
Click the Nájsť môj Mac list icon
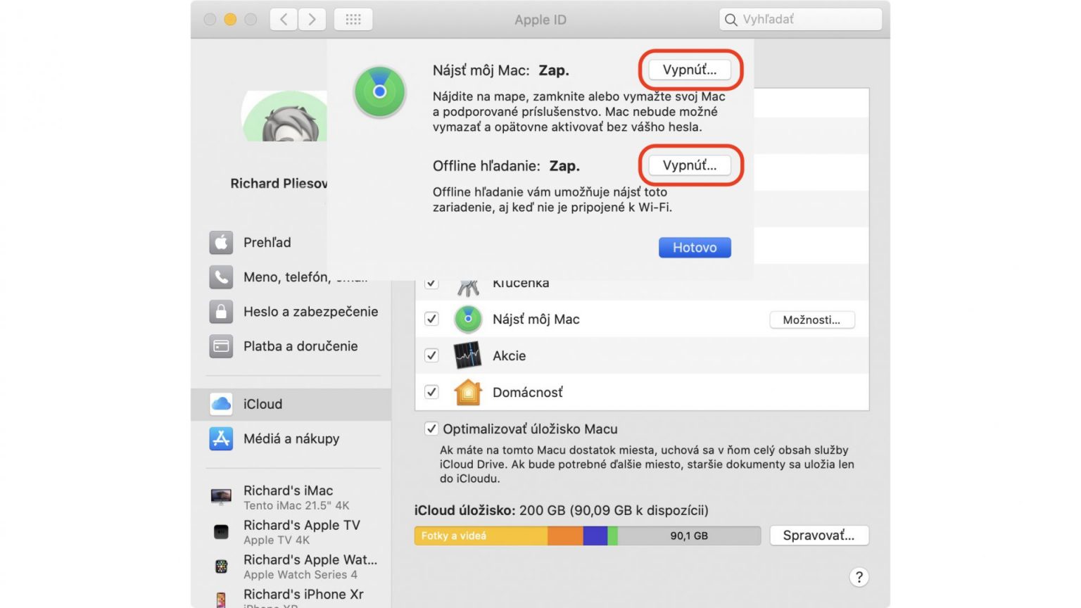point(468,319)
